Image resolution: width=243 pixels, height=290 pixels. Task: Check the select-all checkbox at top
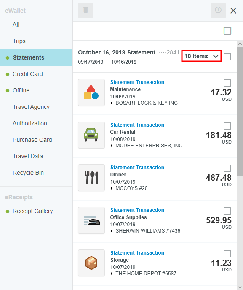tap(227, 31)
